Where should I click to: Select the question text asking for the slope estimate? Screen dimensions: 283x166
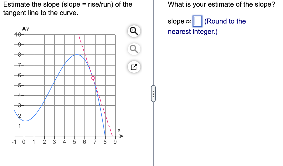[x=221, y=4]
